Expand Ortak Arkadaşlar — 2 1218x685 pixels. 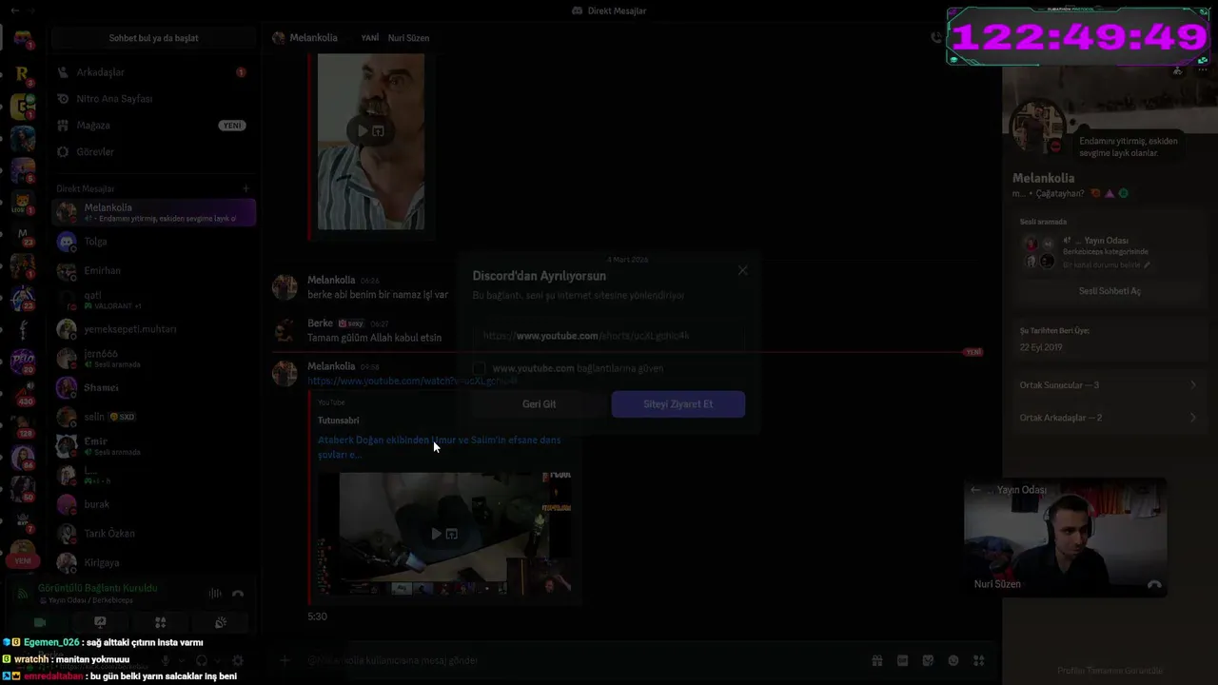point(1109,418)
